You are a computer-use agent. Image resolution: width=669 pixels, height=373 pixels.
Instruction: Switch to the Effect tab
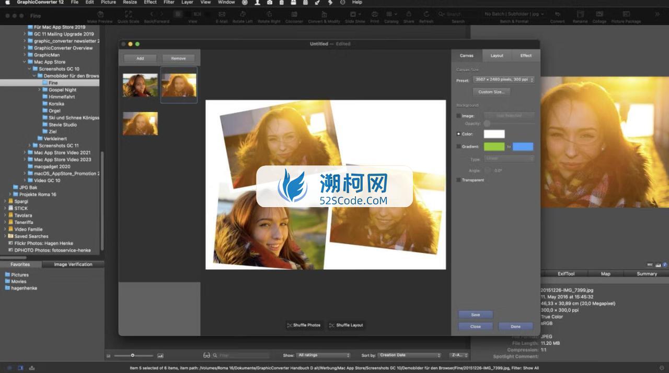526,55
